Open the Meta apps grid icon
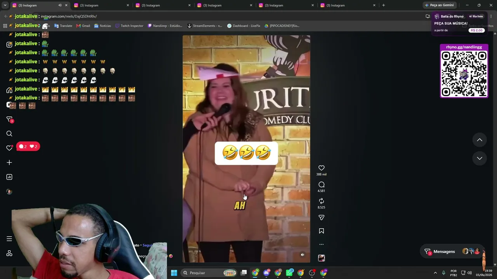The image size is (497, 279). [9, 253]
